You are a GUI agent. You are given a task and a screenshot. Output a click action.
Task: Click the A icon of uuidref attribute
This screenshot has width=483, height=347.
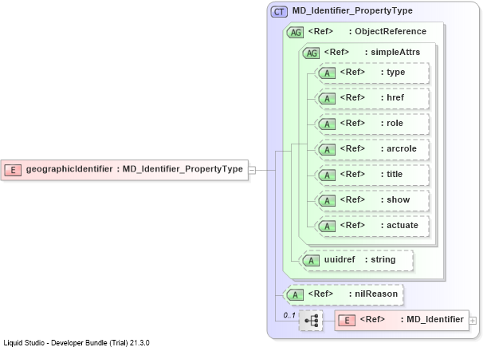coord(311,261)
